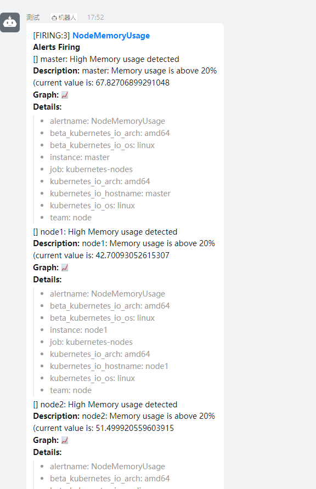Open the node2 graph chart icon
Screen dimensions: 316x489
[65, 440]
